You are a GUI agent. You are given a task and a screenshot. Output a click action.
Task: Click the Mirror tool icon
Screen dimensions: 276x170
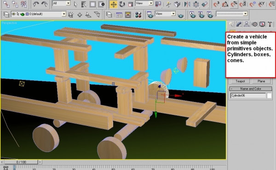pyautogui.click(x=187, y=4)
